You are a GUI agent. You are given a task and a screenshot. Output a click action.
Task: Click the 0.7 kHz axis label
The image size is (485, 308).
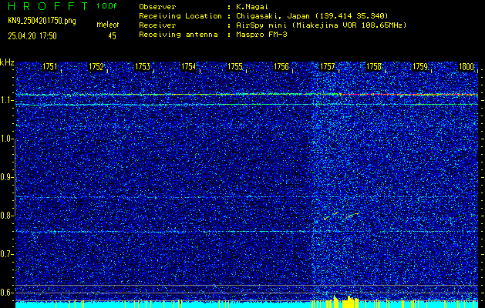(x=6, y=254)
